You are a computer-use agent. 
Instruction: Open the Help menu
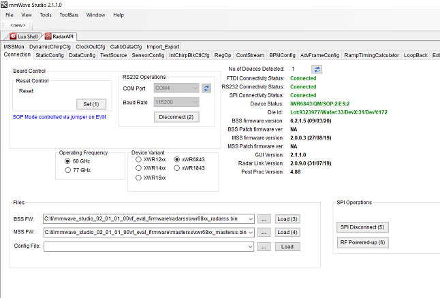pyautogui.click(x=119, y=15)
